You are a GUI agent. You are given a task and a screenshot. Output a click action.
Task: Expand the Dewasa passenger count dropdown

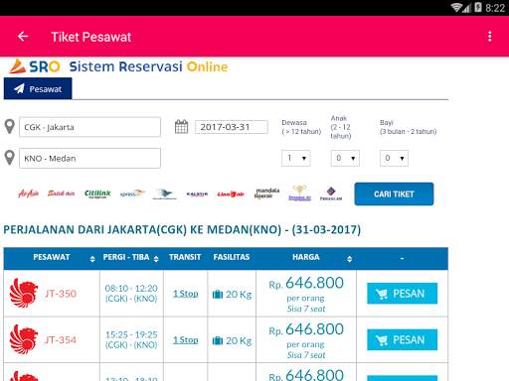tap(296, 158)
